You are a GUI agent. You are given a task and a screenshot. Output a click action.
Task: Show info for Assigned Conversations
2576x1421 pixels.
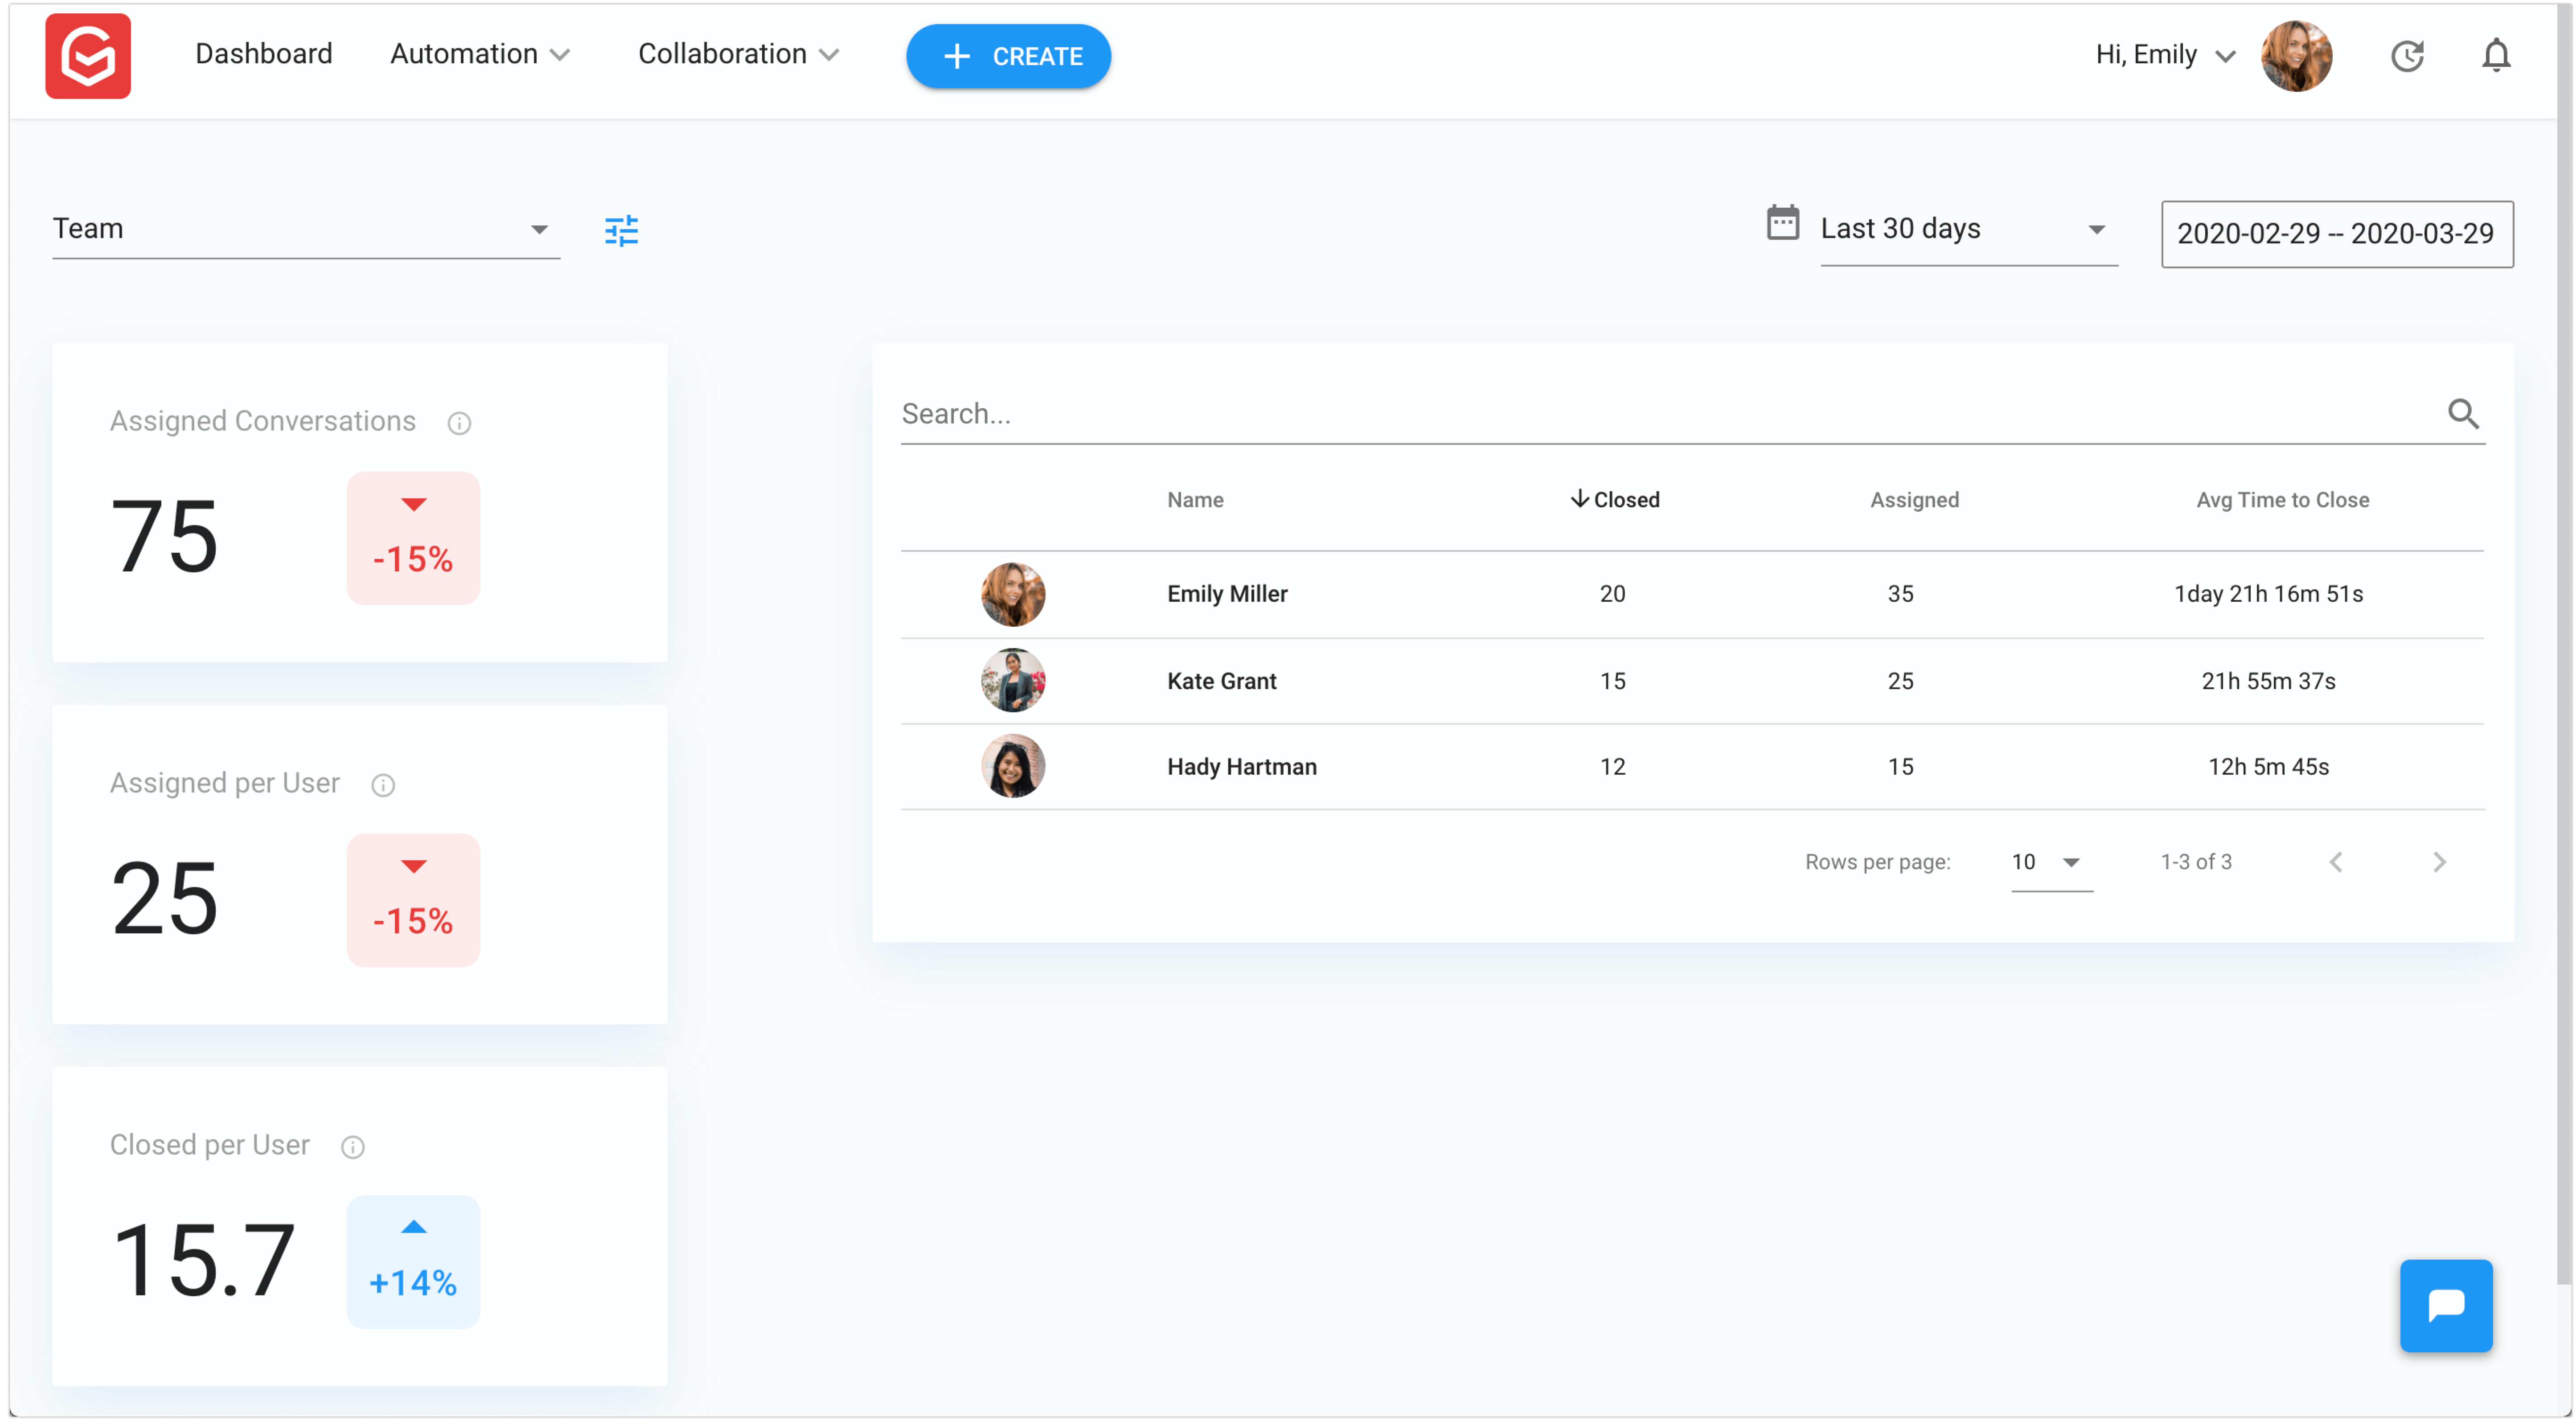coord(459,423)
